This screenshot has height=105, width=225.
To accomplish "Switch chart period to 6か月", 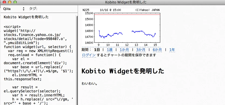I will 157,50.
